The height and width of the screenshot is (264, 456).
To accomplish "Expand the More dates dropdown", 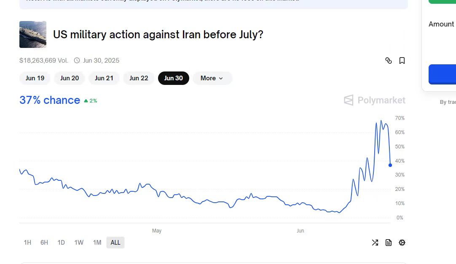I will pos(212,78).
